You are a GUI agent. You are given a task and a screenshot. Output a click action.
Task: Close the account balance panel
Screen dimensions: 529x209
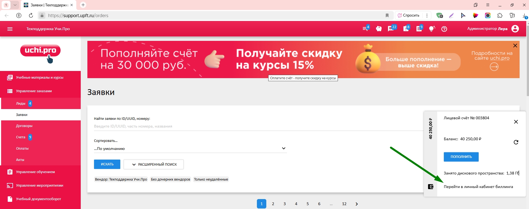(x=516, y=122)
